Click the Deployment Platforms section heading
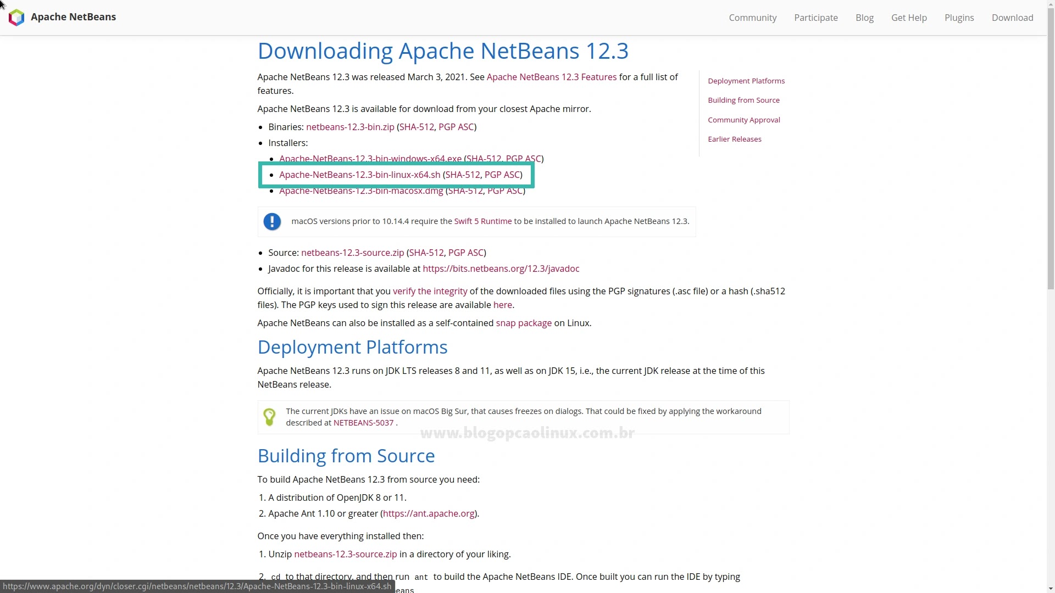The image size is (1055, 593). (x=352, y=347)
